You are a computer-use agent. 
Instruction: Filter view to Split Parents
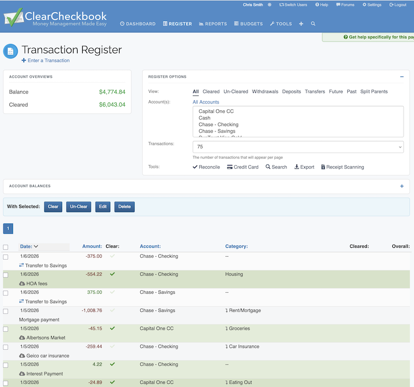click(374, 92)
